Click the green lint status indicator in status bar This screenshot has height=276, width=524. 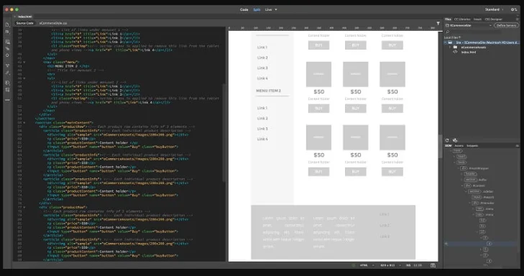pos(353,265)
